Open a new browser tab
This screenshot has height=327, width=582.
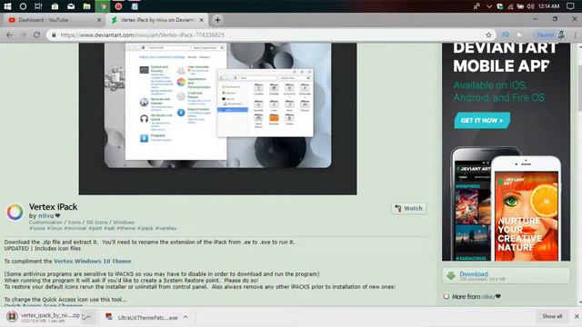217,20
